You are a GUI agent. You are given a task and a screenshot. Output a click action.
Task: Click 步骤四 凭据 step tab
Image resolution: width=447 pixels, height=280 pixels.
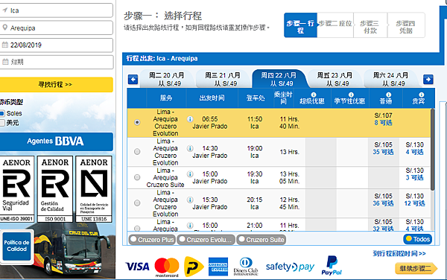[x=406, y=25]
